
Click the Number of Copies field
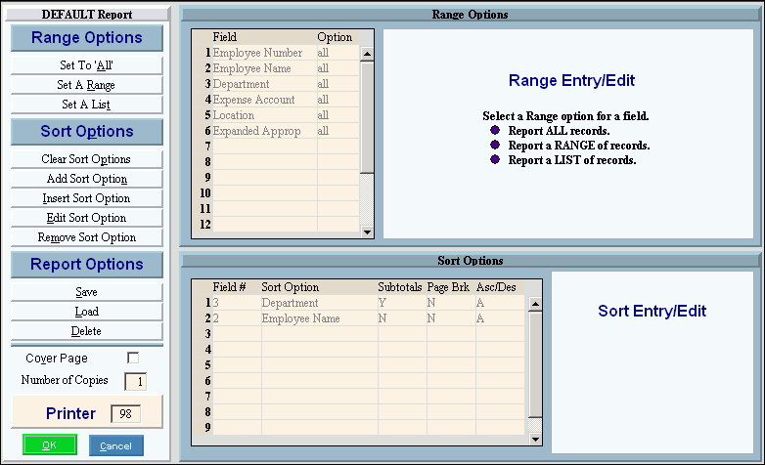(135, 381)
